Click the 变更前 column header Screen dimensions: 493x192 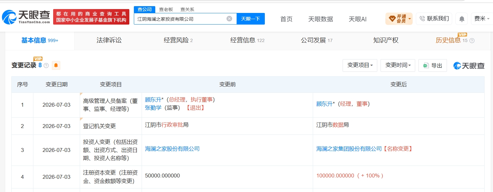click(x=228, y=85)
